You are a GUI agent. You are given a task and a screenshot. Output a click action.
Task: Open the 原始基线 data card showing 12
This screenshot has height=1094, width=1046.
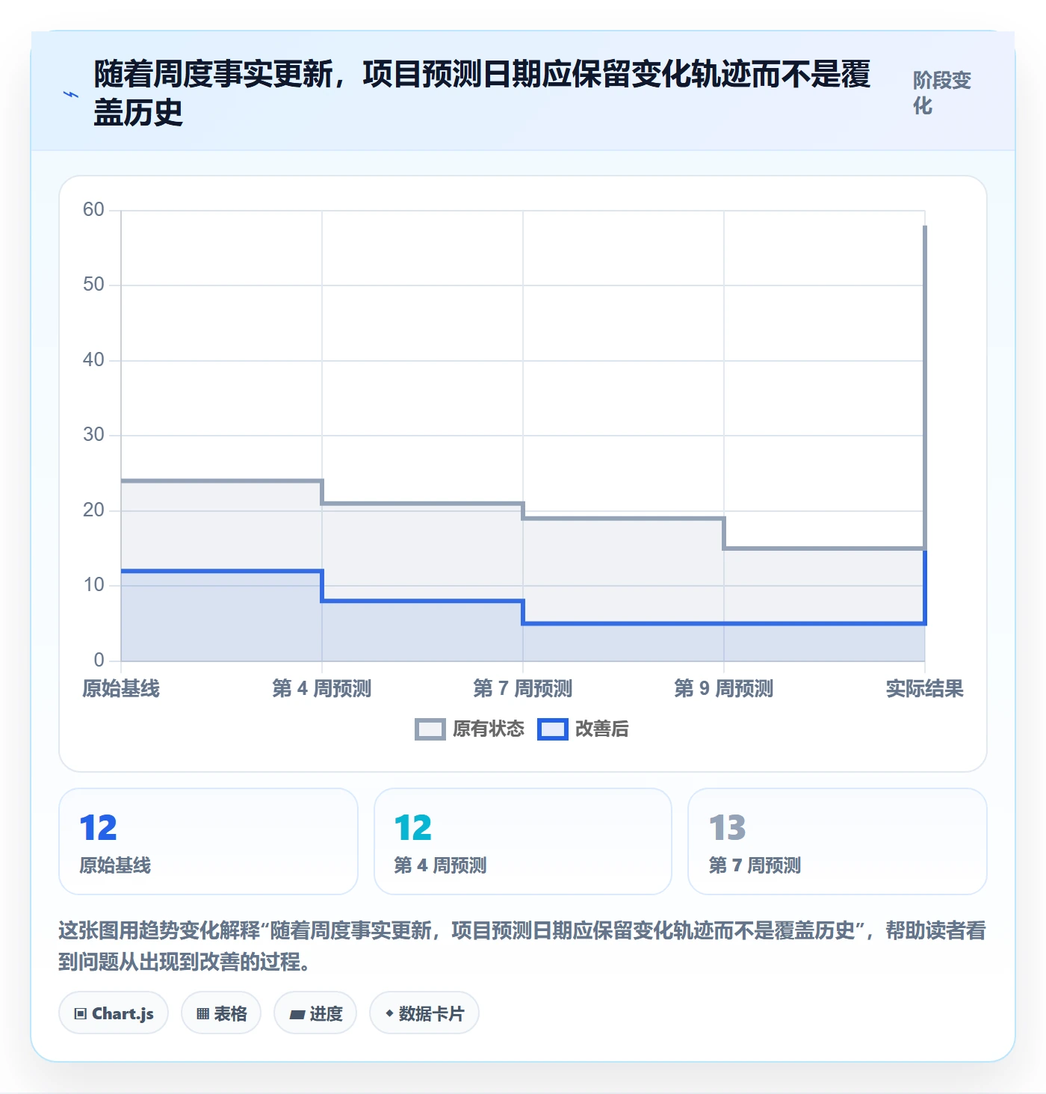[x=208, y=841]
